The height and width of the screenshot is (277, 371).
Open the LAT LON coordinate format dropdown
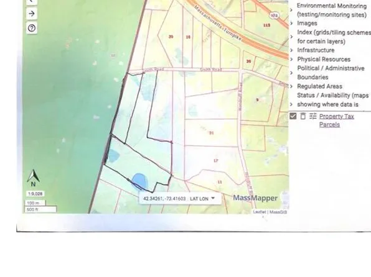[202, 199]
